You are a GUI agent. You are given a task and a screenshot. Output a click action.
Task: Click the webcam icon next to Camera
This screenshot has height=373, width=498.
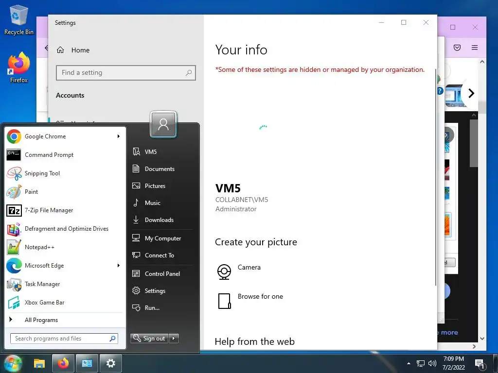tap(224, 272)
